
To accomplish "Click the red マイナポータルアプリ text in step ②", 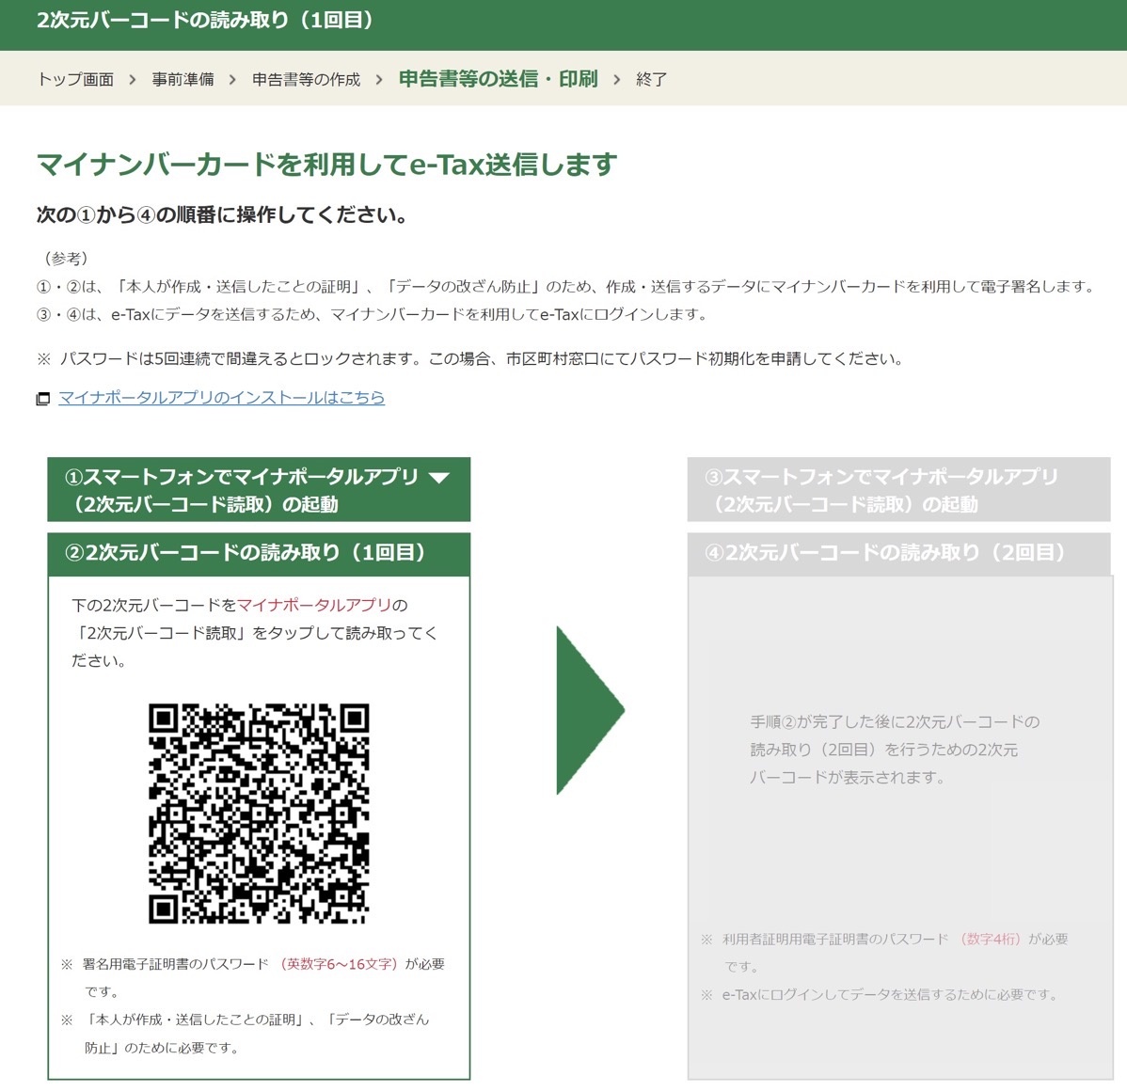I will coord(314,605).
